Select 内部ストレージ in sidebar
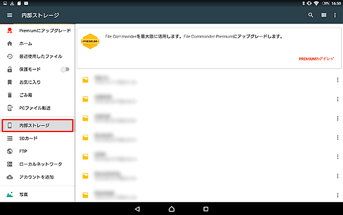This screenshot has width=343, height=215. (x=38, y=126)
